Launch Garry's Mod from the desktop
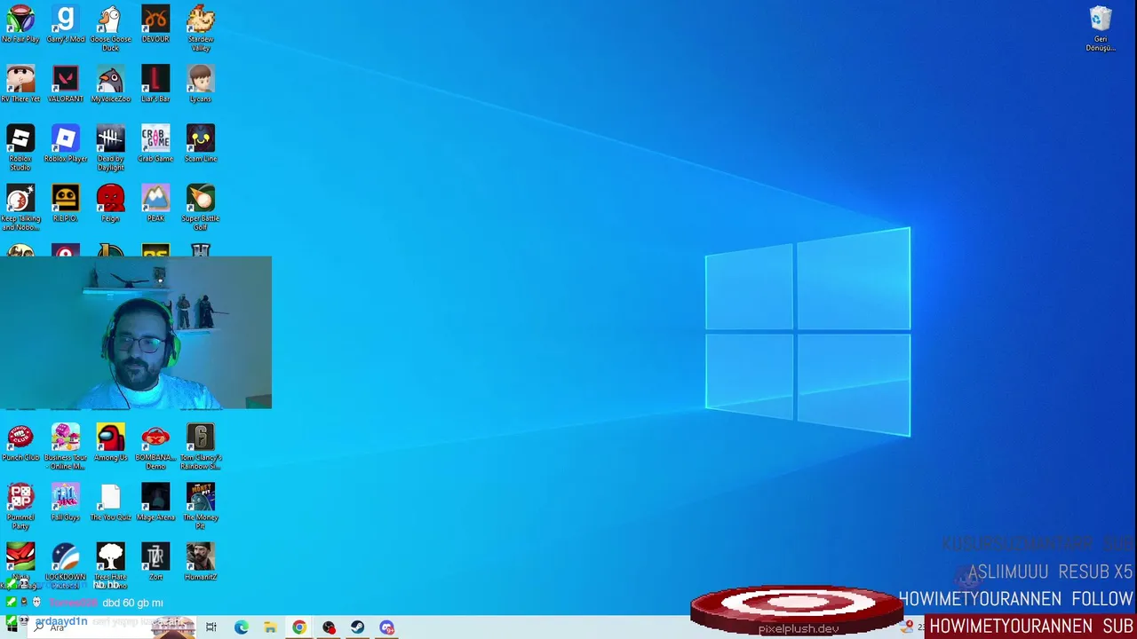This screenshot has height=639, width=1137. coord(66,25)
